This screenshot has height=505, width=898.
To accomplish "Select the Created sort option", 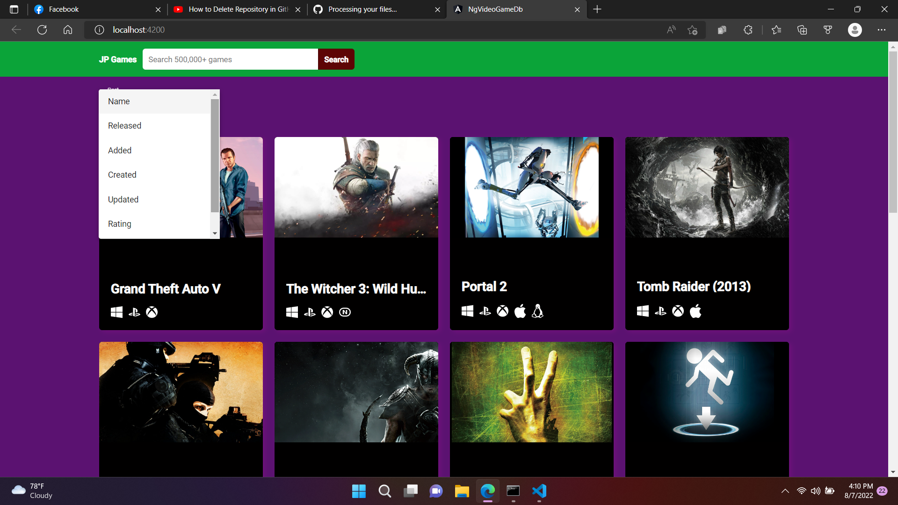I will (x=155, y=175).
